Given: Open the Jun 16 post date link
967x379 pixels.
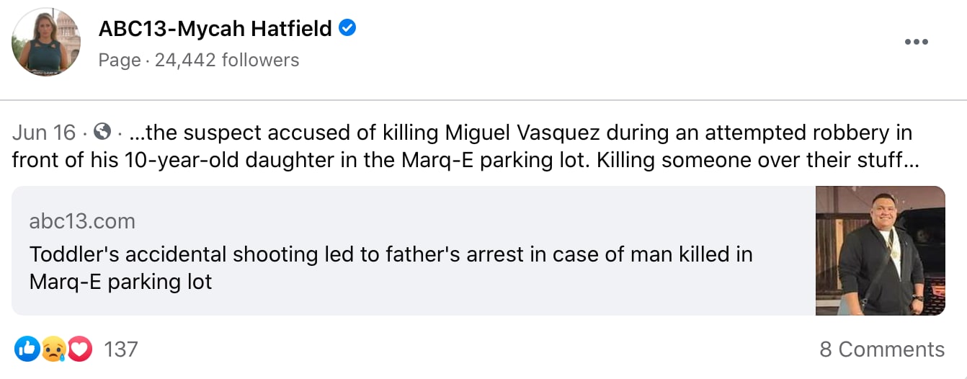Looking at the screenshot, I should point(44,133).
